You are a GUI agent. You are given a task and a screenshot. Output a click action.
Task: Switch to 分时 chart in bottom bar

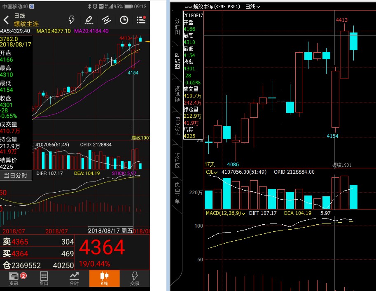coord(74,278)
